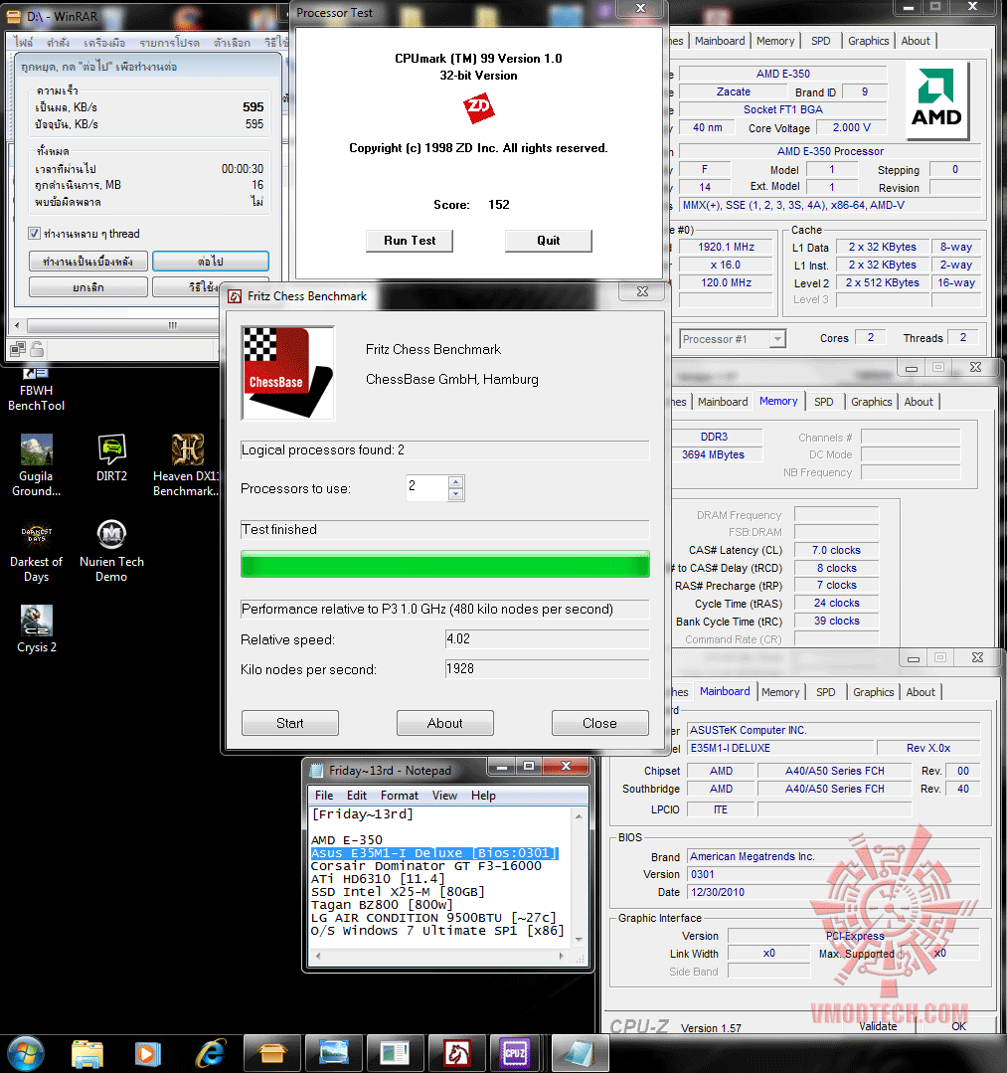Select Graphics tab in top CPU-Z window

(x=868, y=41)
